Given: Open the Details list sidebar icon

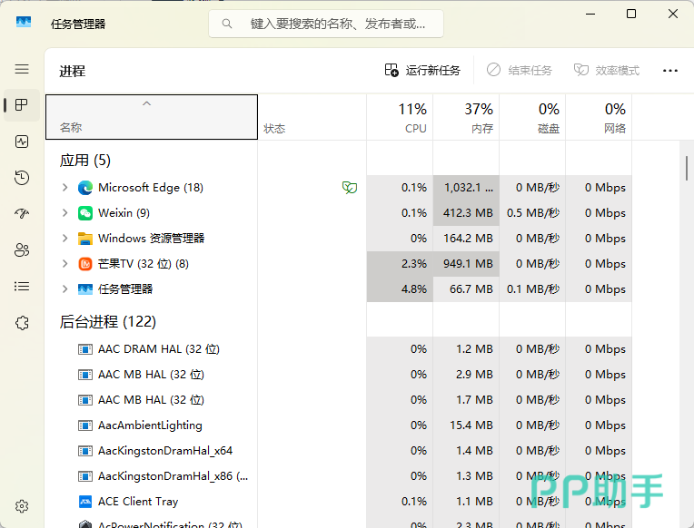Looking at the screenshot, I should pyautogui.click(x=22, y=287).
